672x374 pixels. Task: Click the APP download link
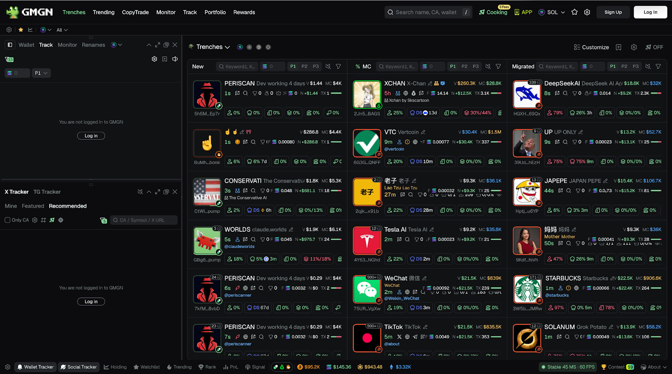[523, 12]
